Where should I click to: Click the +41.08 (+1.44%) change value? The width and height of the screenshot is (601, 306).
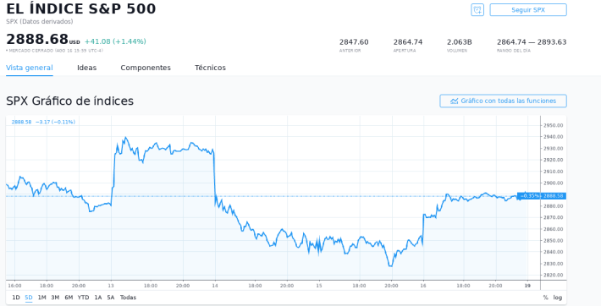pos(115,41)
